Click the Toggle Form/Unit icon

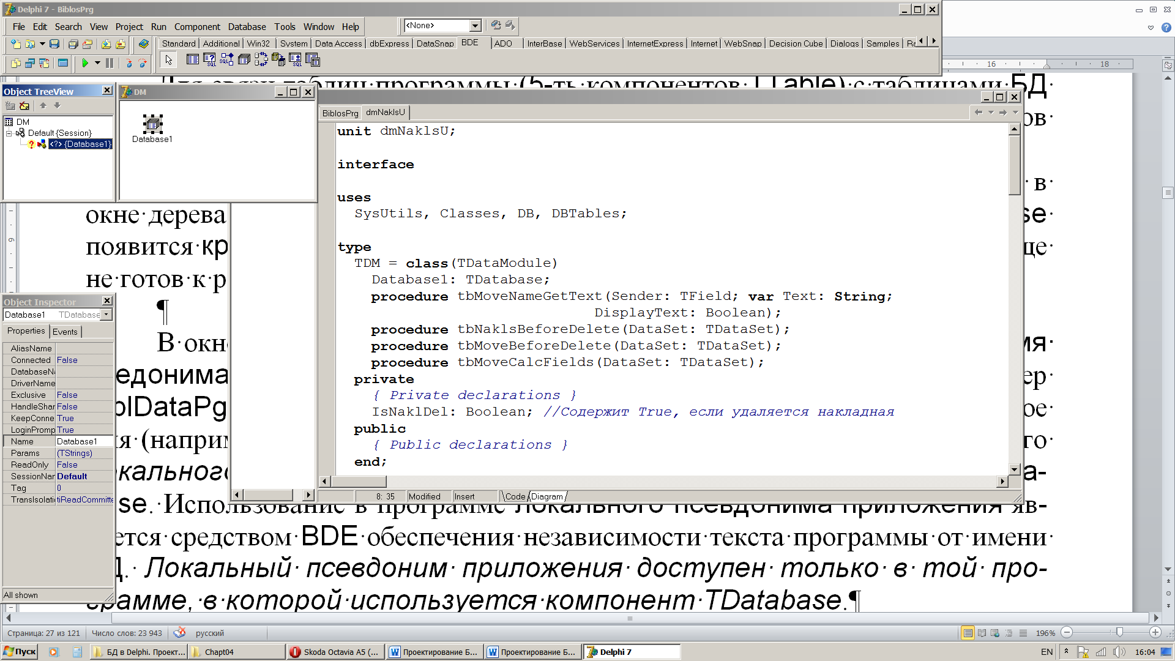click(44, 63)
